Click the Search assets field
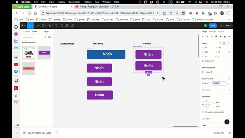This screenshot has height=138, width=245. click(32, 37)
